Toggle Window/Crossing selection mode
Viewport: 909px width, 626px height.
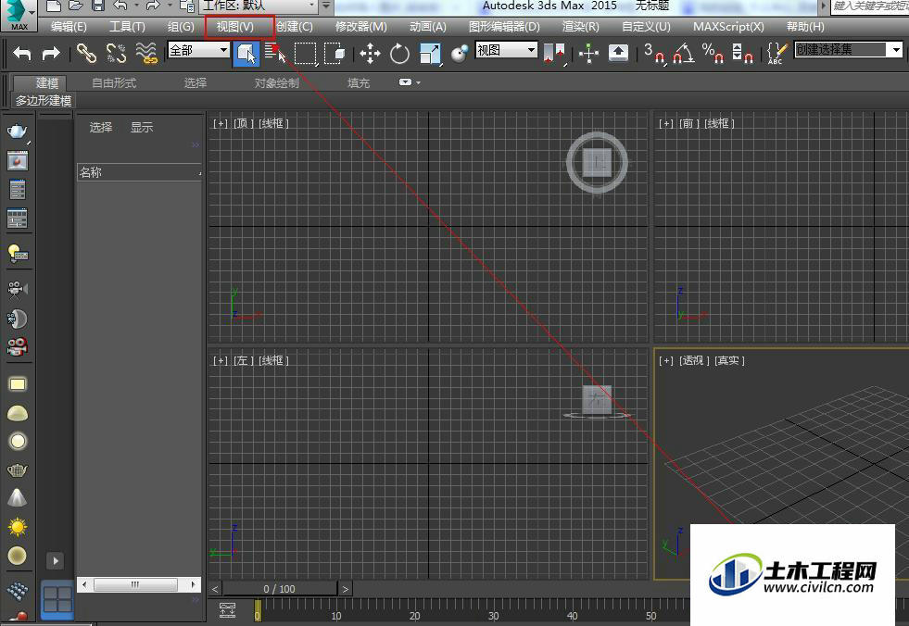[x=335, y=54]
